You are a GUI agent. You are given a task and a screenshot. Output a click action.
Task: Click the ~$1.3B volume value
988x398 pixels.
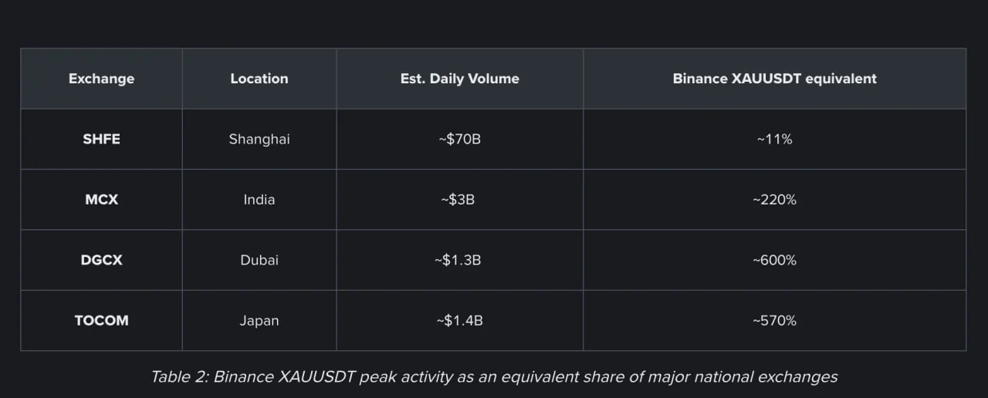point(458,260)
